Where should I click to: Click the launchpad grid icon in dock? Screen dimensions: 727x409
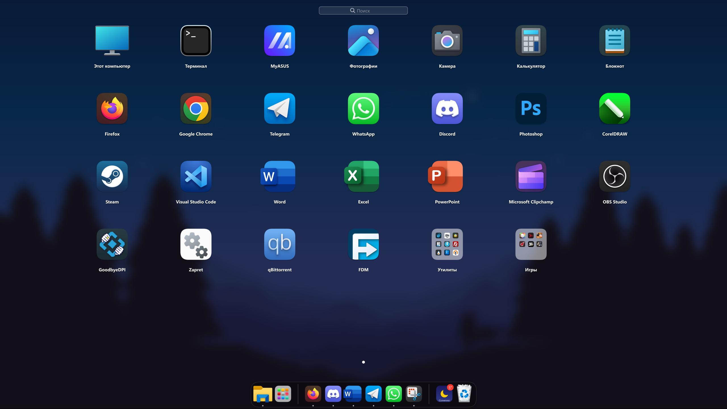[283, 394]
